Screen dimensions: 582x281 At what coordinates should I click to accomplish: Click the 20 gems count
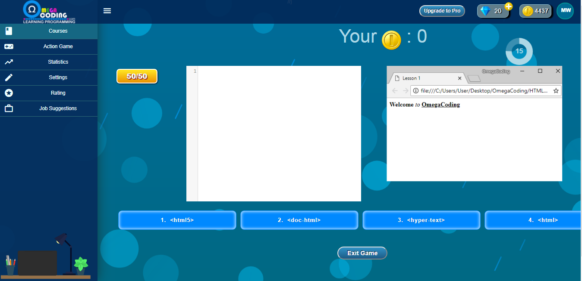498,11
